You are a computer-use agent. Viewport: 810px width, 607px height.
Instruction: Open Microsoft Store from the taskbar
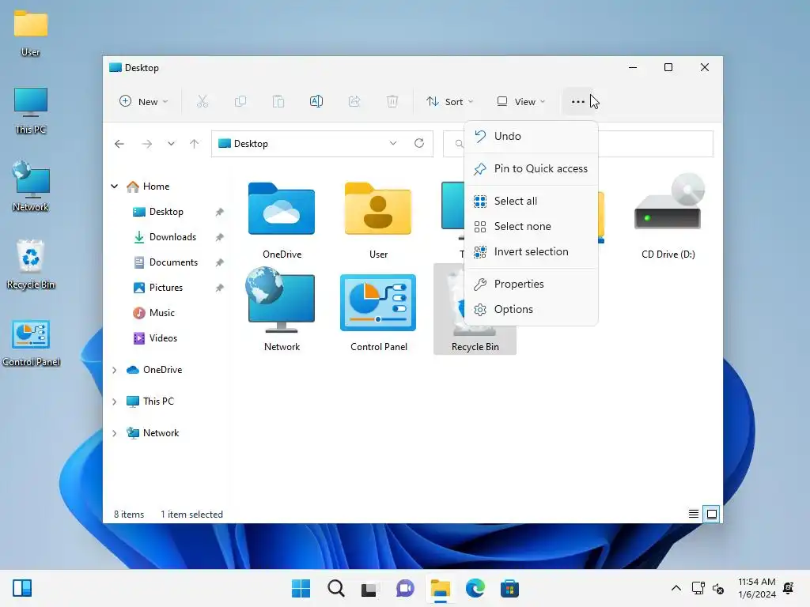click(x=509, y=588)
